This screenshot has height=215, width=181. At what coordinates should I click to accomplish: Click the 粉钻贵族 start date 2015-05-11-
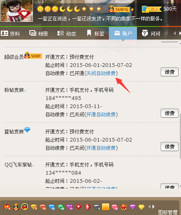[86, 106]
